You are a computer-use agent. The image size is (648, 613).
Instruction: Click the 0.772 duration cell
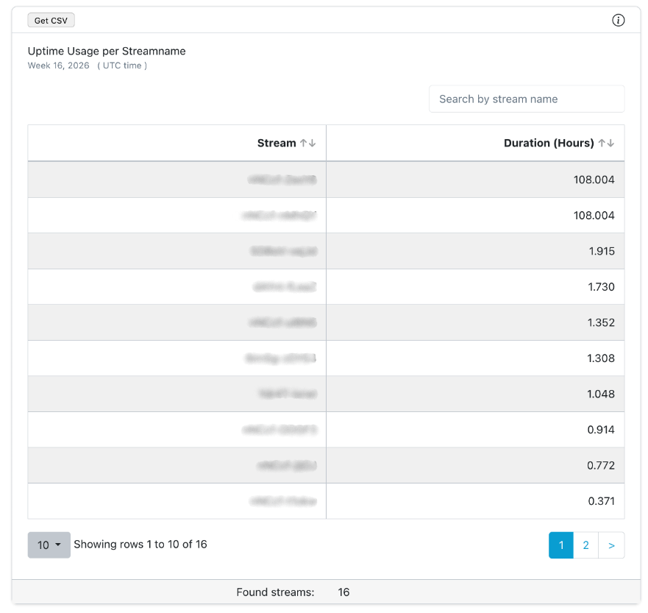[600, 466]
